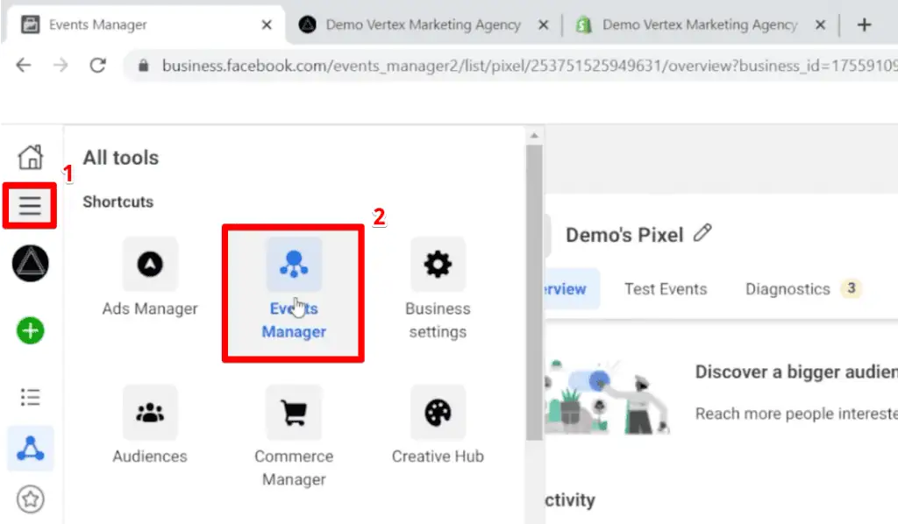The width and height of the screenshot is (898, 524).
Task: Select the starred favorites icon in sidebar
Action: click(x=30, y=498)
